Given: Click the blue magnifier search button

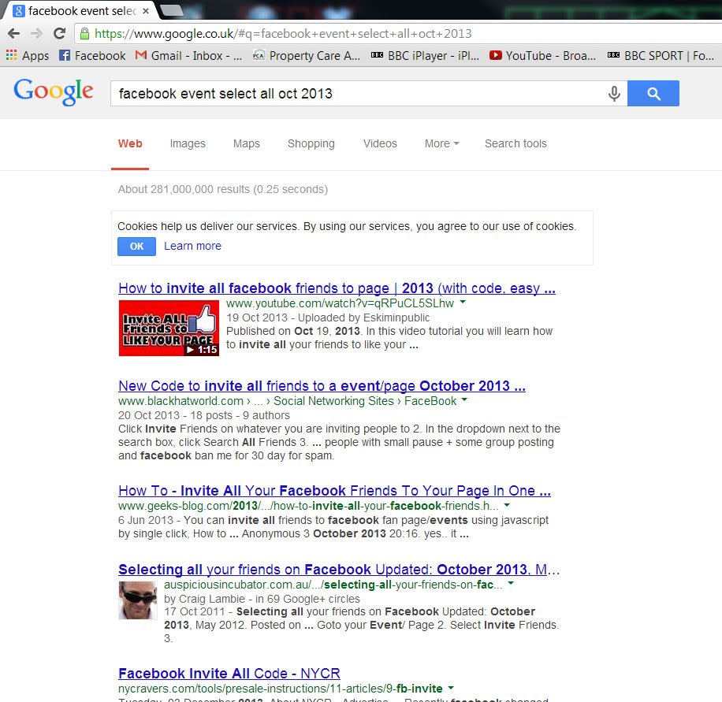Looking at the screenshot, I should pos(653,94).
